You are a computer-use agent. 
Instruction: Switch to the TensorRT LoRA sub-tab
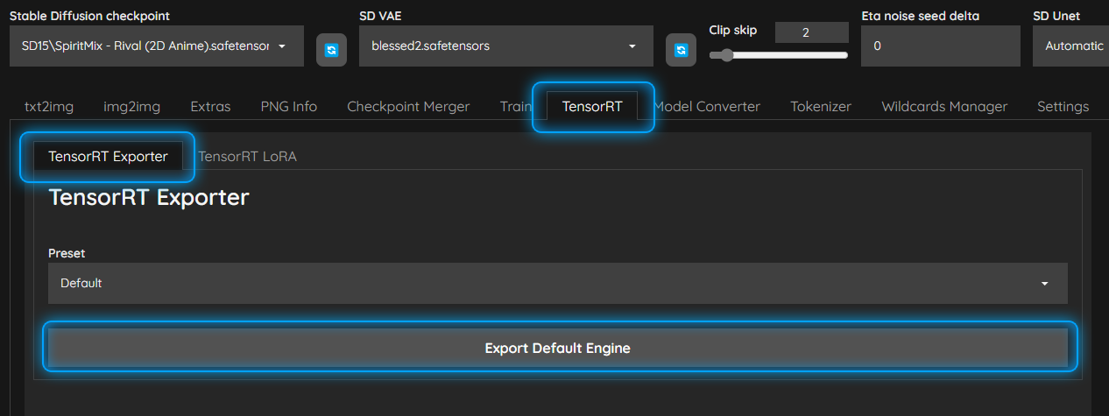coord(247,157)
